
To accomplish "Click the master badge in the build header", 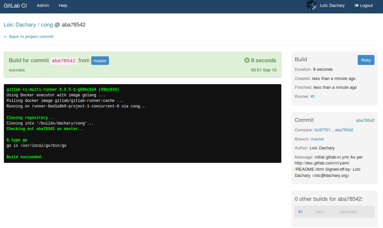I will point(100,61).
